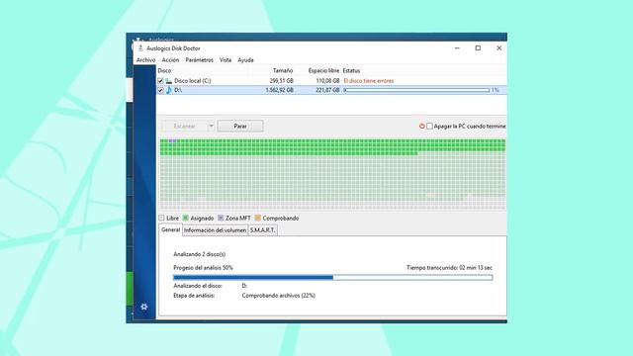Click the 299,51 GB size value
Viewport: 633px width, 356px height.
(x=281, y=81)
